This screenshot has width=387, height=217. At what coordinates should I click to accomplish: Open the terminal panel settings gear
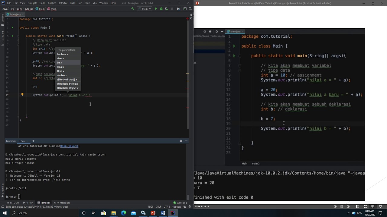(x=181, y=141)
